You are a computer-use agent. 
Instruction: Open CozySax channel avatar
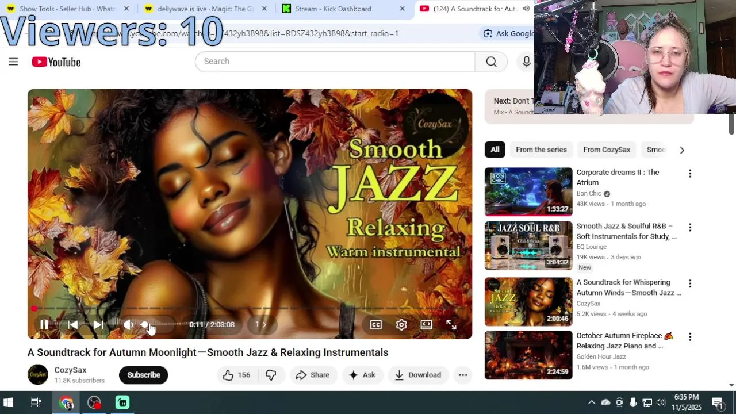(38, 375)
